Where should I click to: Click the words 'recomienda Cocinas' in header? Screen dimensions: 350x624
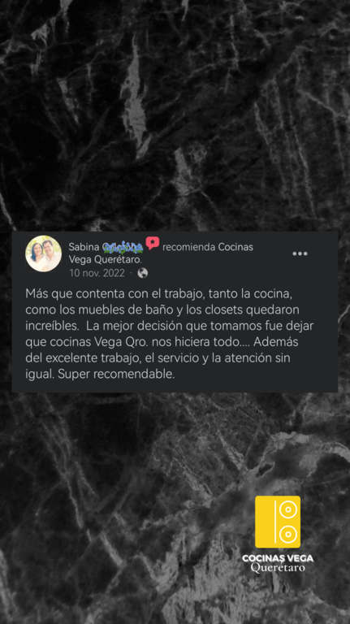point(208,247)
